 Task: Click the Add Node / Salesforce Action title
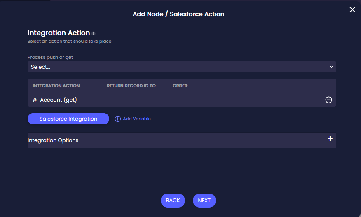178,14
